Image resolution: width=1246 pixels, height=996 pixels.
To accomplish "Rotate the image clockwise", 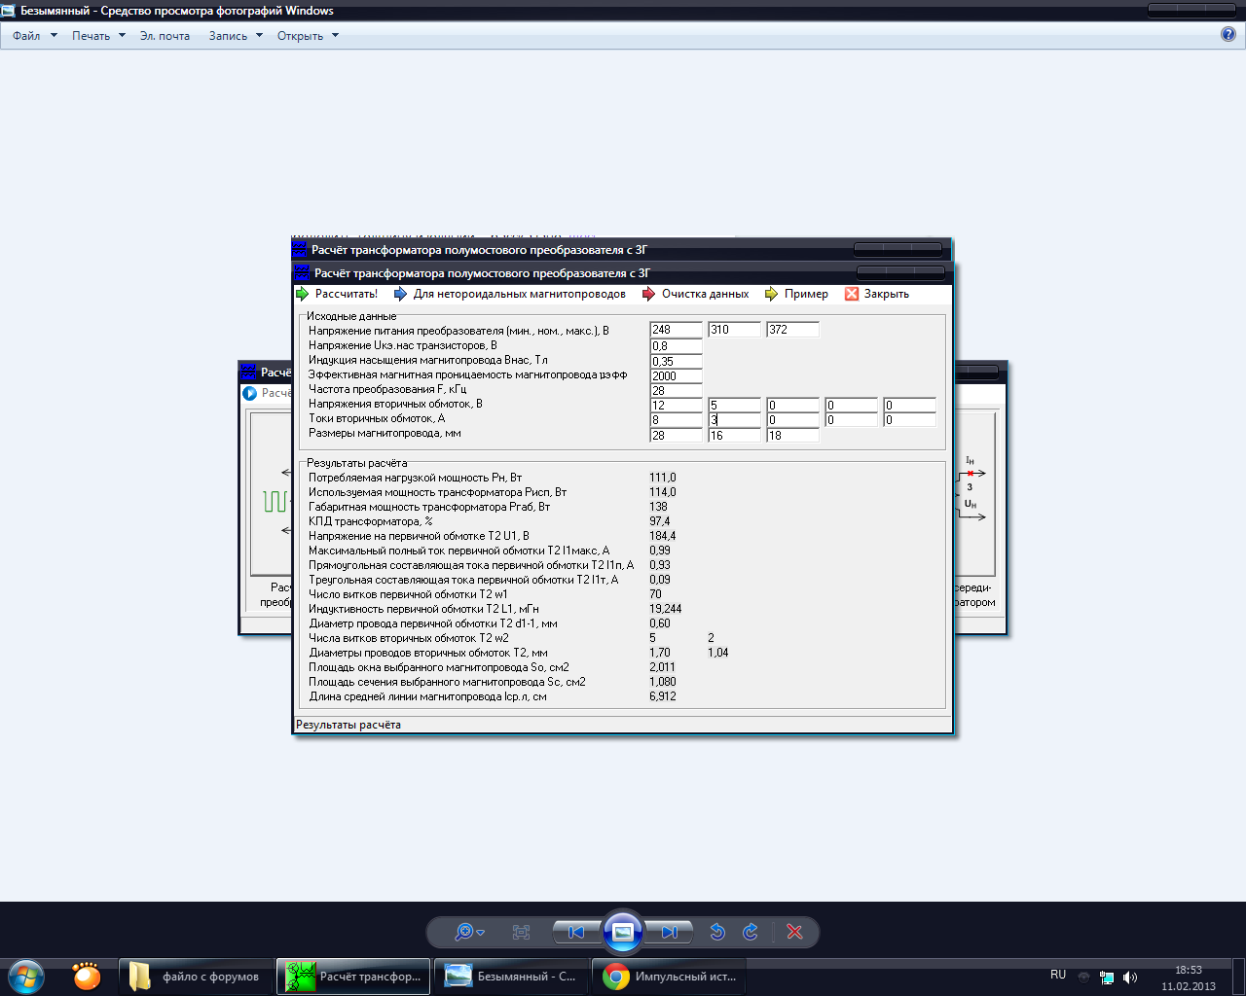I will 751,932.
